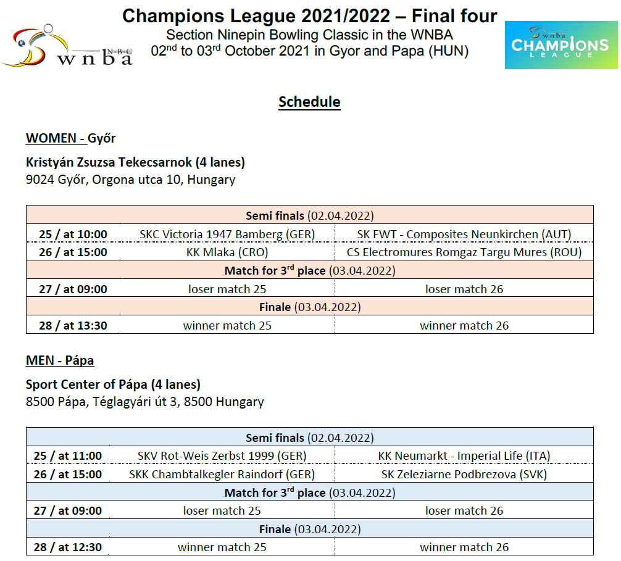Select SK Zeleziarne Podbrezova (SVK) cell
This screenshot has width=621, height=561.
pyautogui.click(x=464, y=475)
